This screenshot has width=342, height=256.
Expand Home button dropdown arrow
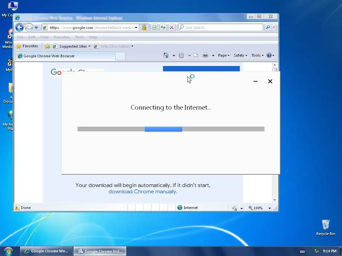coord(174,56)
